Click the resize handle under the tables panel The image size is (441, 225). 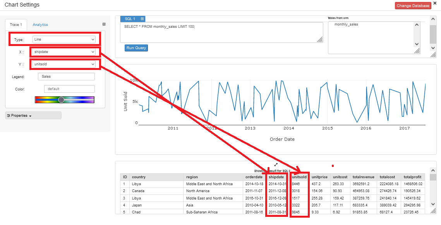coord(417,51)
